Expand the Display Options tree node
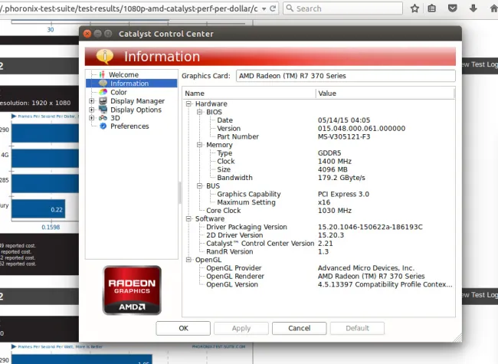This screenshot has height=364, width=498. pos(92,110)
